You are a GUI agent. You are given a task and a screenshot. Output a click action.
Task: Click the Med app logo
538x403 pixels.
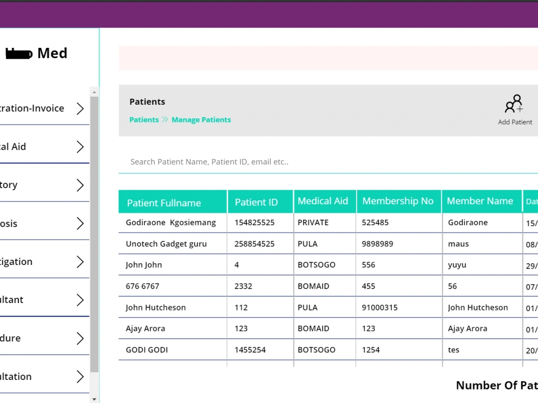36,53
